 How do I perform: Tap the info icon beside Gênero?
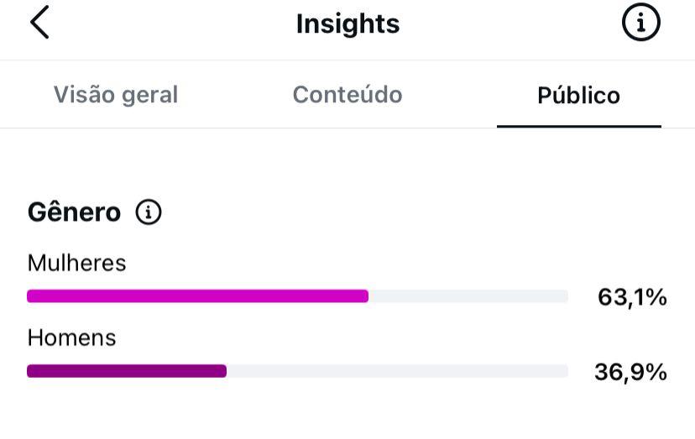point(149,212)
